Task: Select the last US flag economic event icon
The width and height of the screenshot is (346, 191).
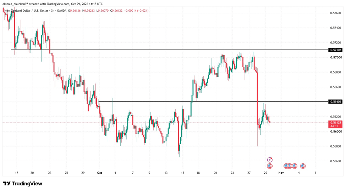Action: pos(303,166)
